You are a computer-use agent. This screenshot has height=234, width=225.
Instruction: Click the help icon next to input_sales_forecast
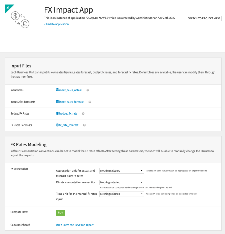point(90,102)
